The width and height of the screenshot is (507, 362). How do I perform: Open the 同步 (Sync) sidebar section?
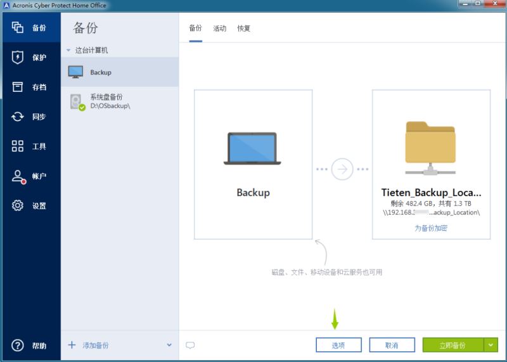(x=31, y=117)
